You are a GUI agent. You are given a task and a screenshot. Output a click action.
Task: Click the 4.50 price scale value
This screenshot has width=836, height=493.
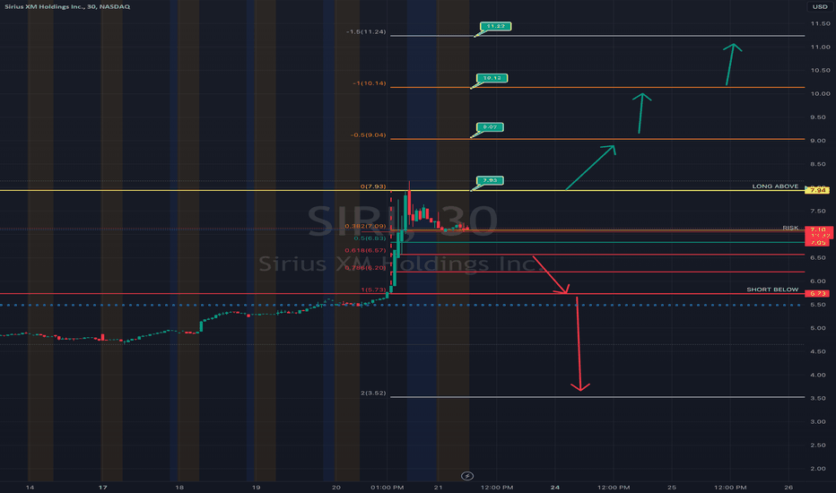pyautogui.click(x=818, y=351)
